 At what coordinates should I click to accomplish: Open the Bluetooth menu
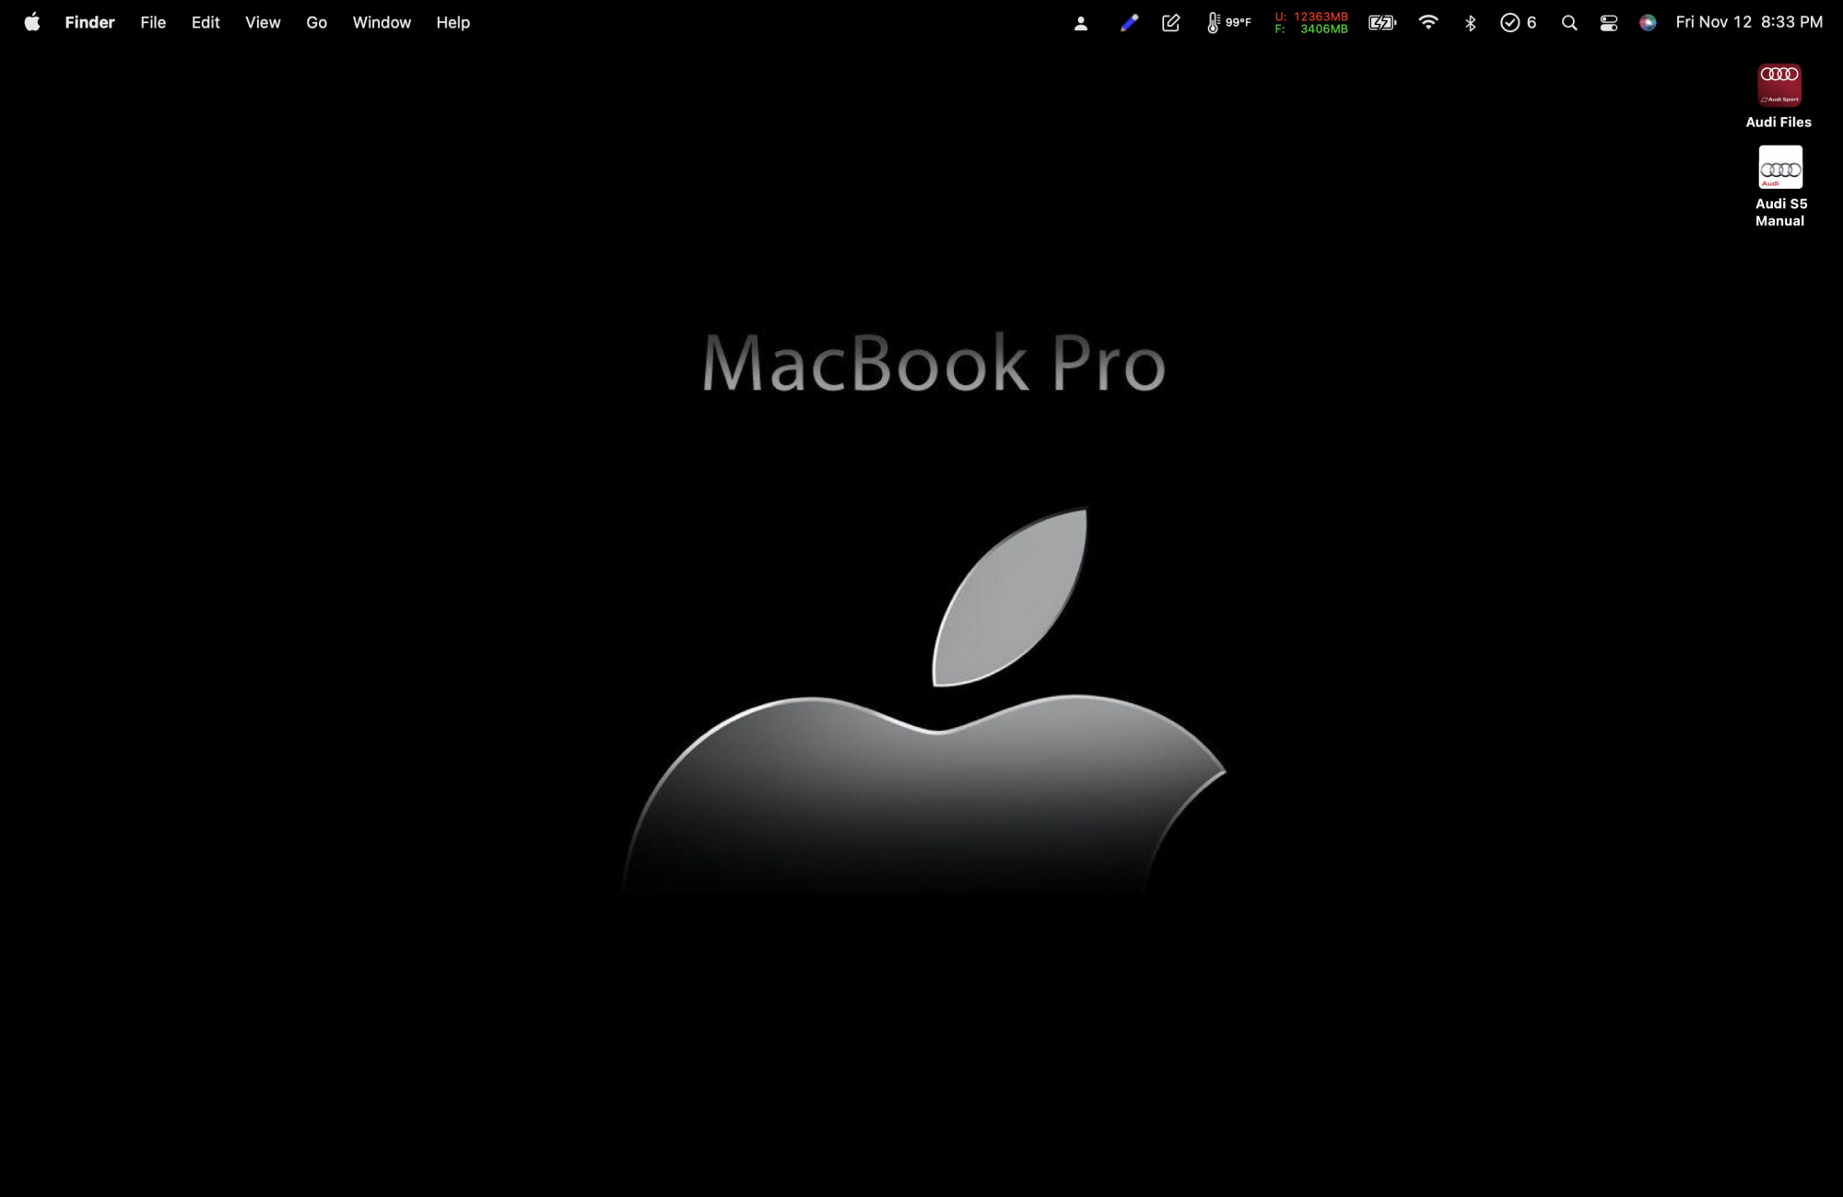1471,22
